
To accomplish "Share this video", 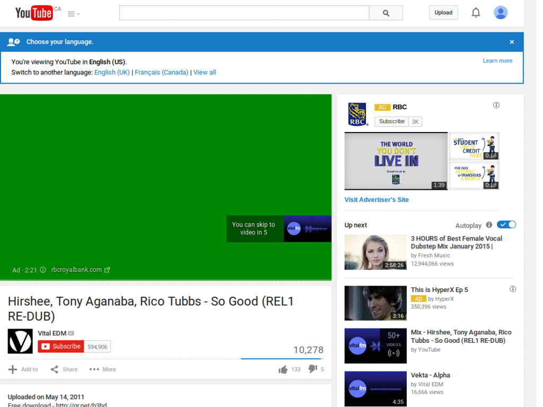I will pos(64,369).
